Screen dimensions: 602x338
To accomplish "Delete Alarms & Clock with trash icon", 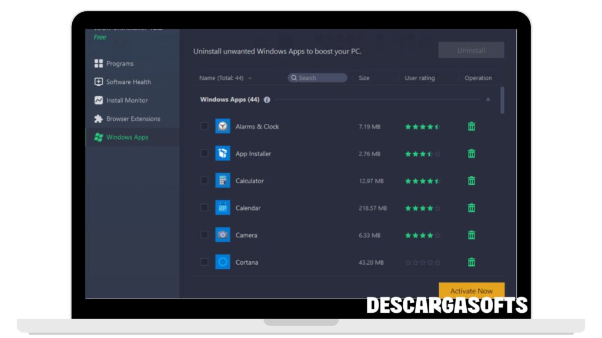I will pyautogui.click(x=471, y=126).
